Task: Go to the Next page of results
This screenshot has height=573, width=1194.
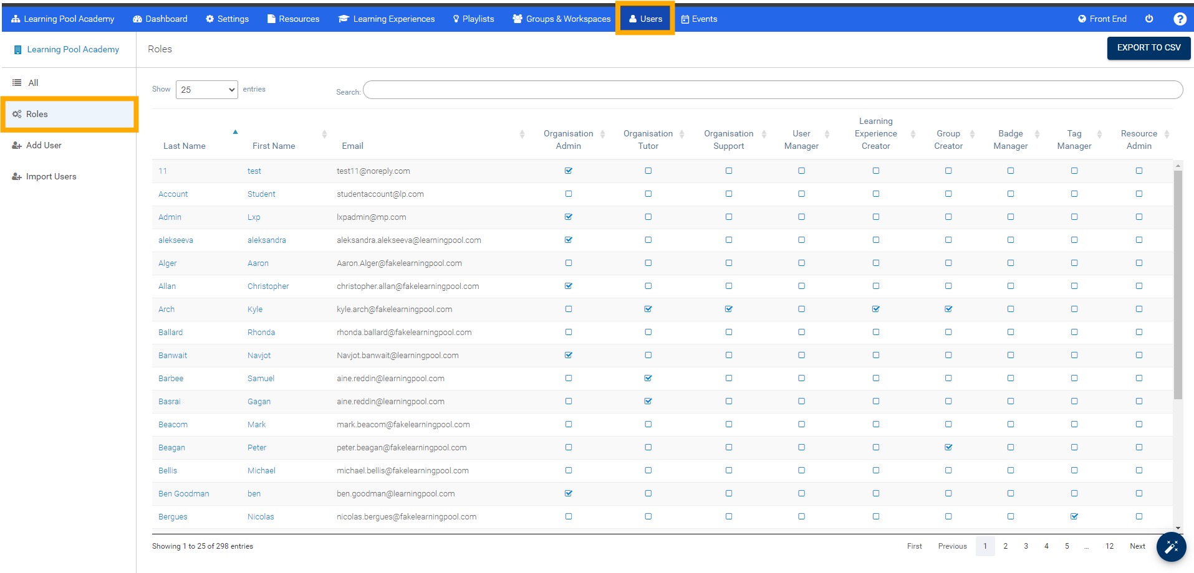Action: (1137, 546)
